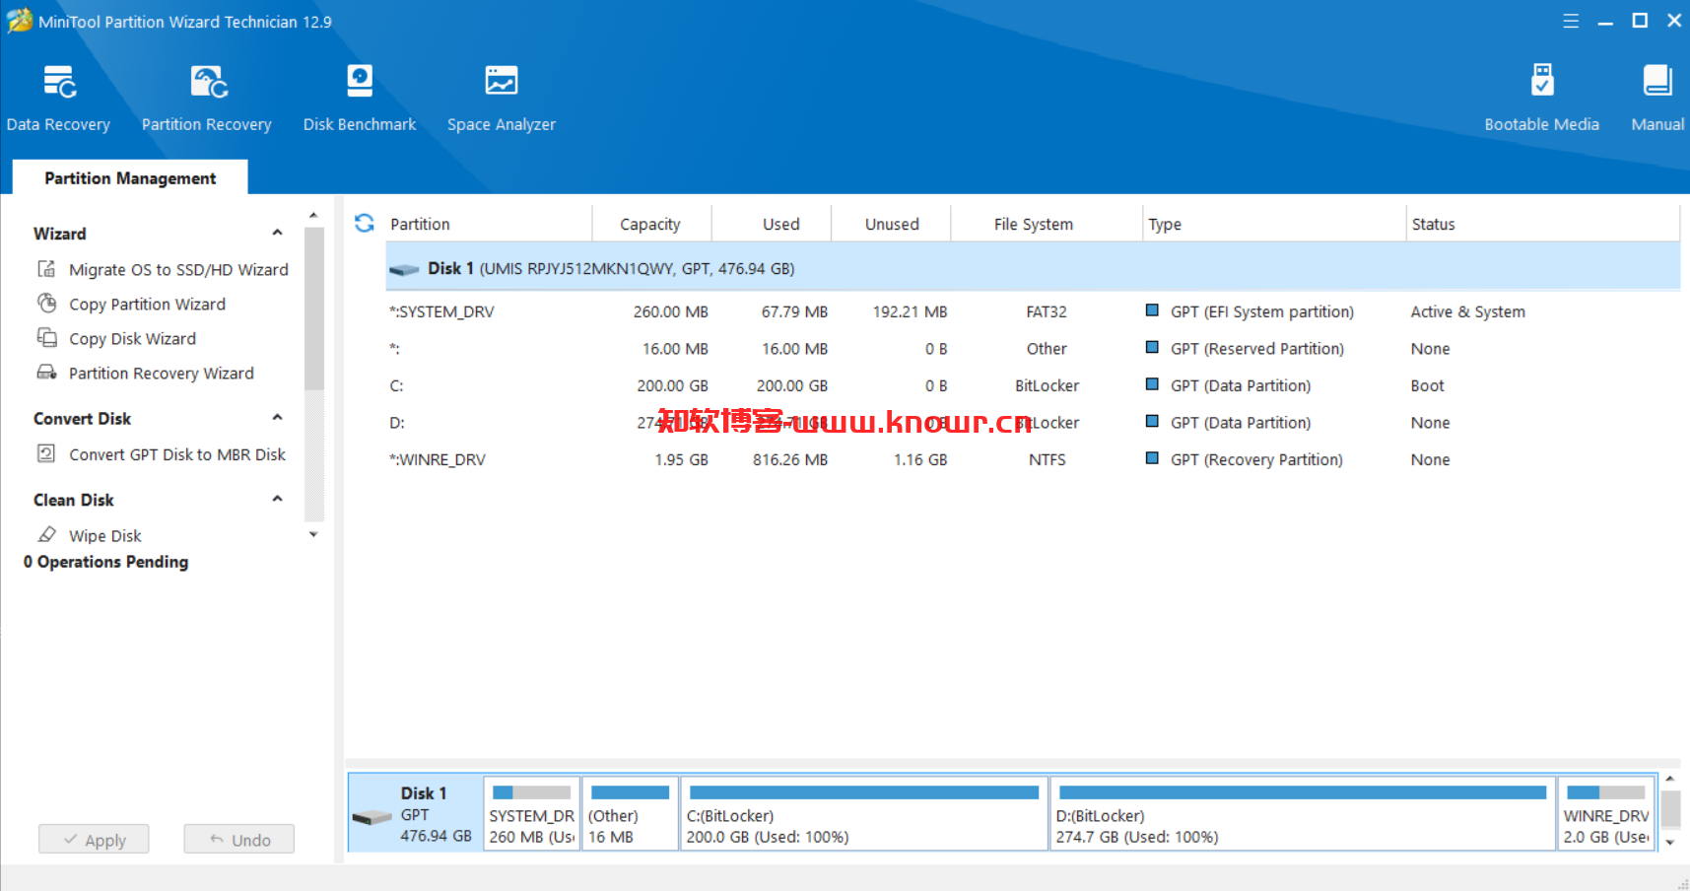Select the *:SYSTEM_DRV partition row

pyautogui.click(x=1033, y=311)
